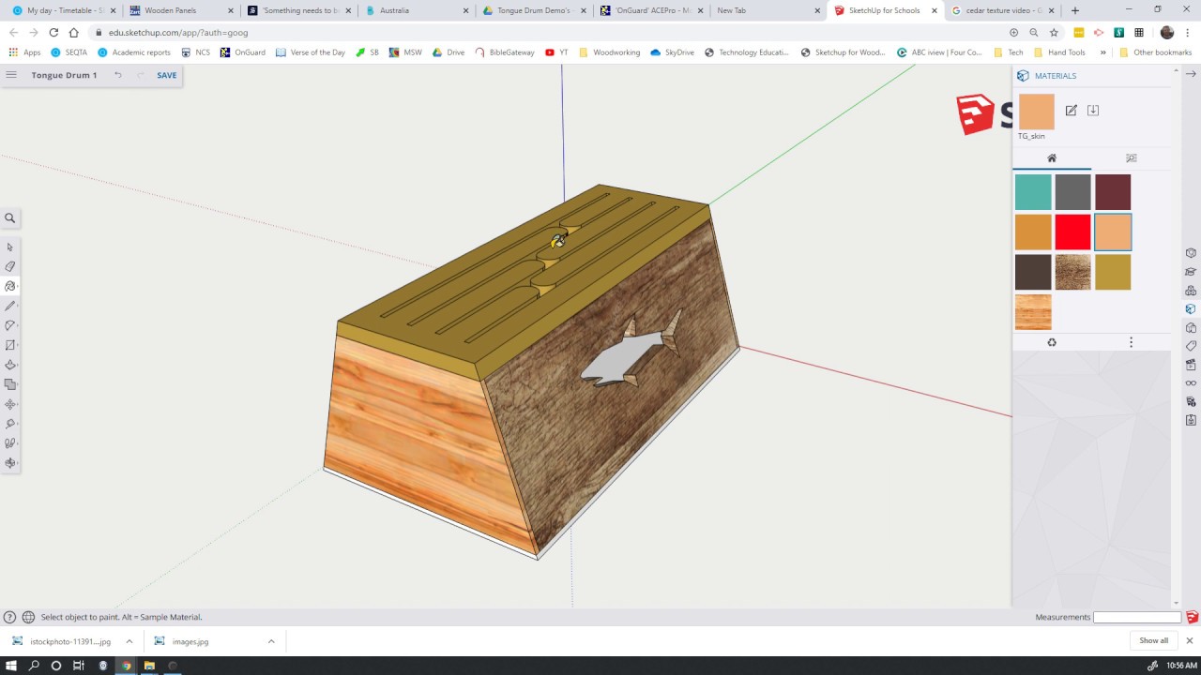This screenshot has height=675, width=1201.
Task: Pick the bright red color swatch
Action: (1072, 232)
